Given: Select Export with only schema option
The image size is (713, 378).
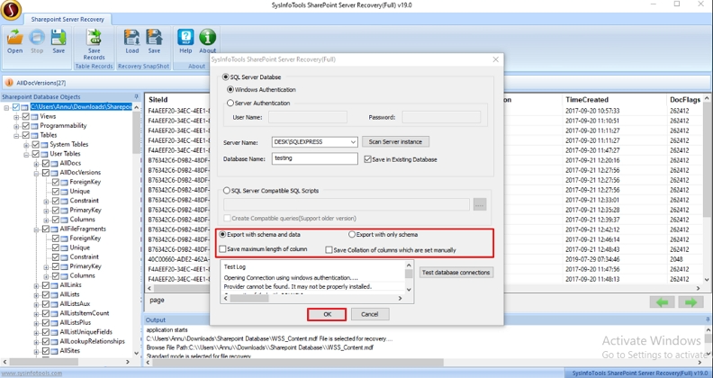Looking at the screenshot, I should click(x=352, y=235).
